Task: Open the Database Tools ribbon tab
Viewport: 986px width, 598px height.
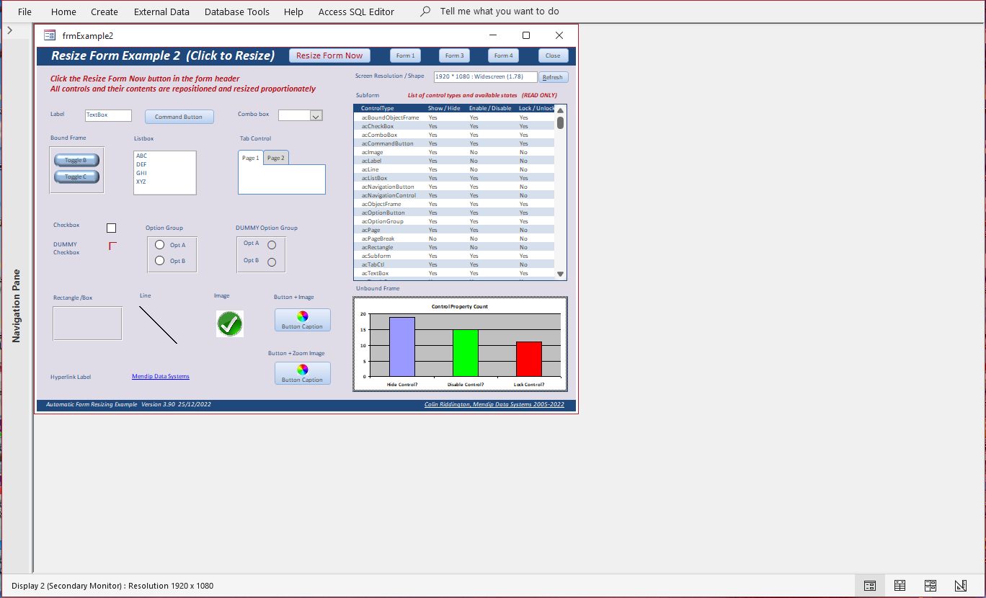Action: (237, 12)
